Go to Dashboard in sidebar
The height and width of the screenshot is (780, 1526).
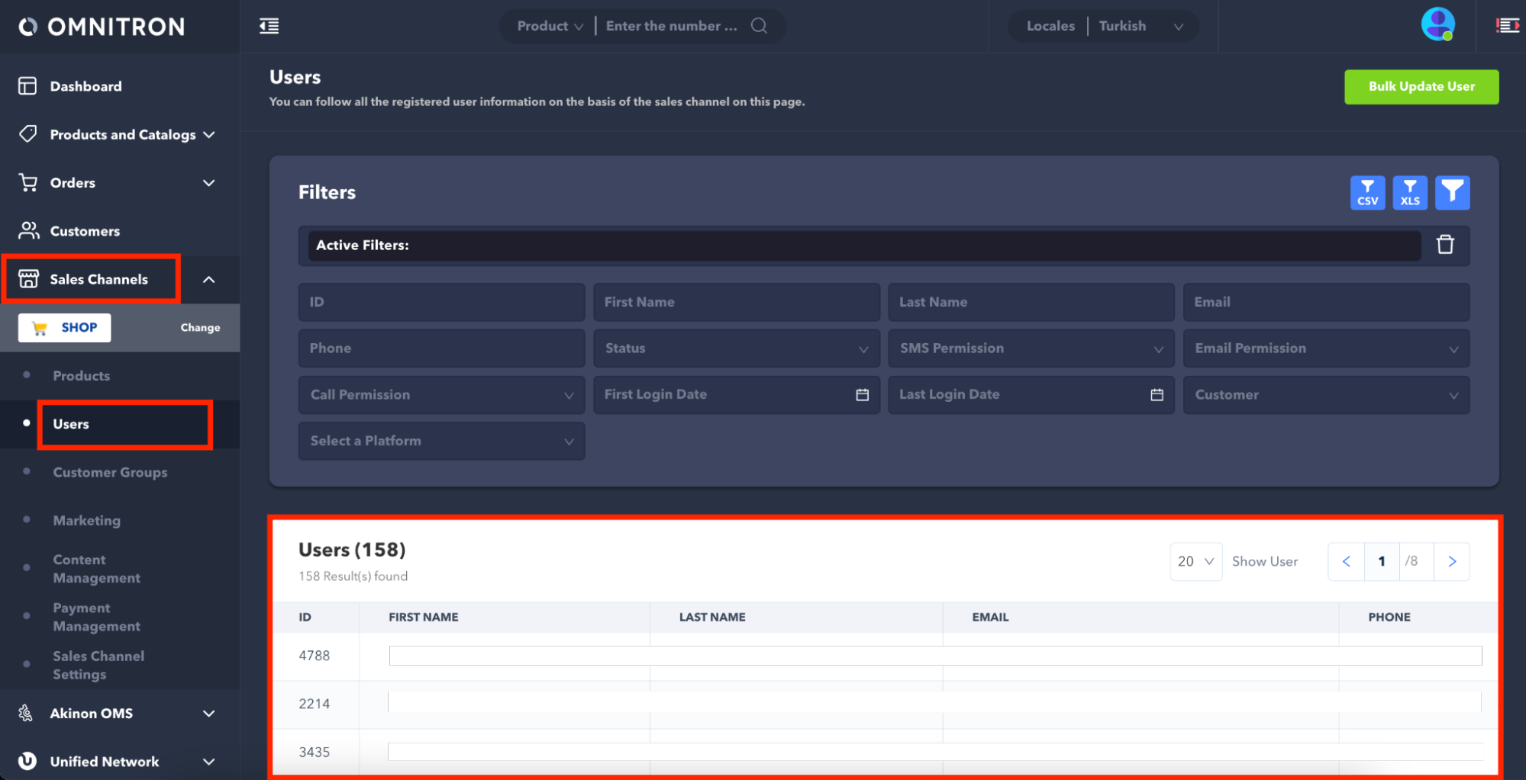click(x=85, y=86)
